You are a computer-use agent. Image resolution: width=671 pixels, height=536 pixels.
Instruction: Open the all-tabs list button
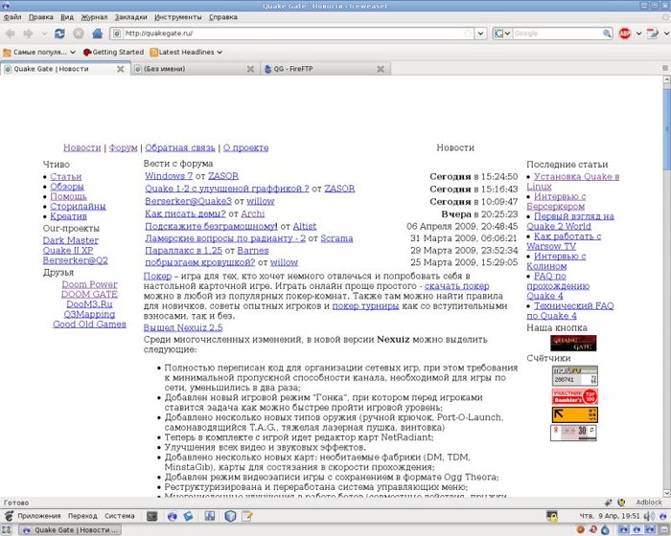[665, 68]
